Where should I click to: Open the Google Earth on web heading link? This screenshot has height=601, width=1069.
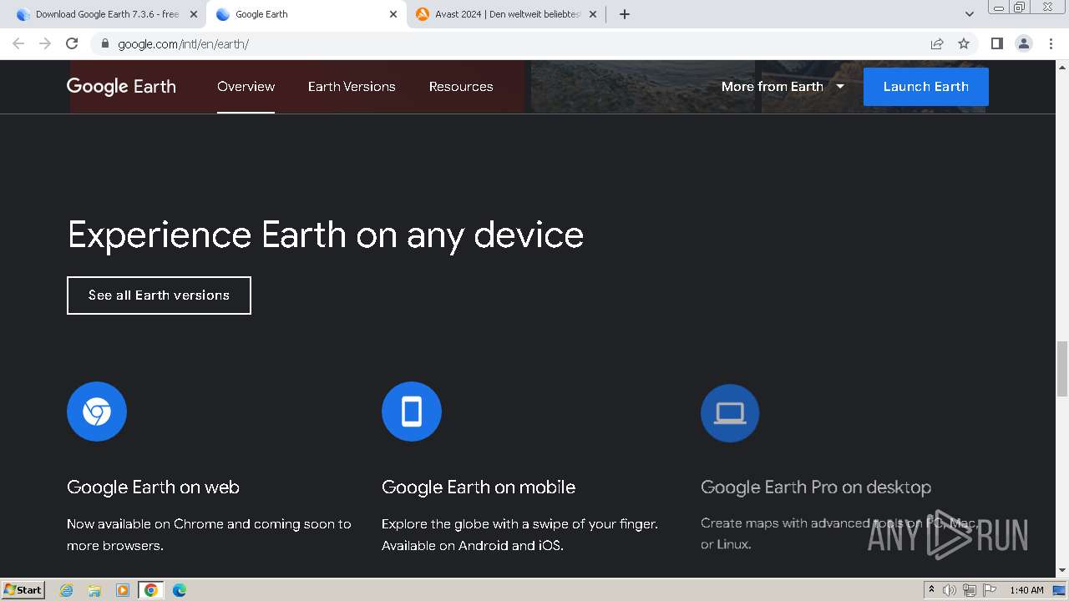tap(153, 487)
